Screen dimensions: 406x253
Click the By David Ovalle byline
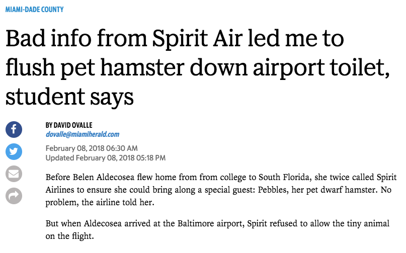click(x=69, y=125)
